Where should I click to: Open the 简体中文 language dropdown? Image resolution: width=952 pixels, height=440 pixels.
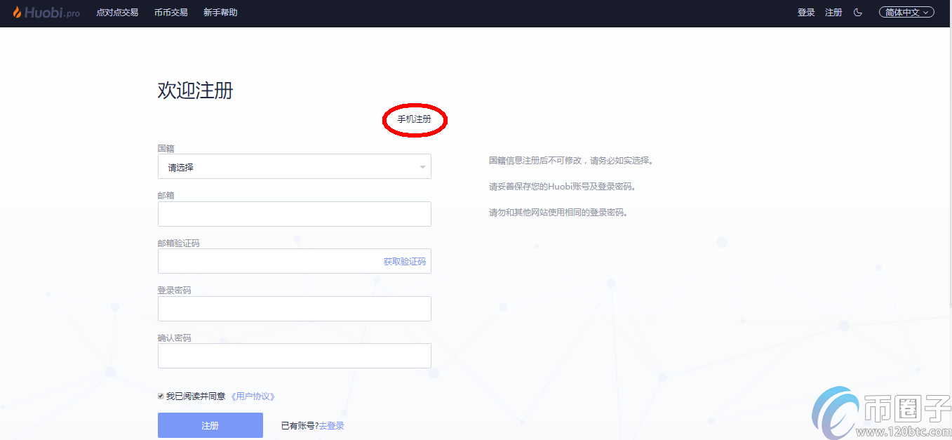point(906,13)
